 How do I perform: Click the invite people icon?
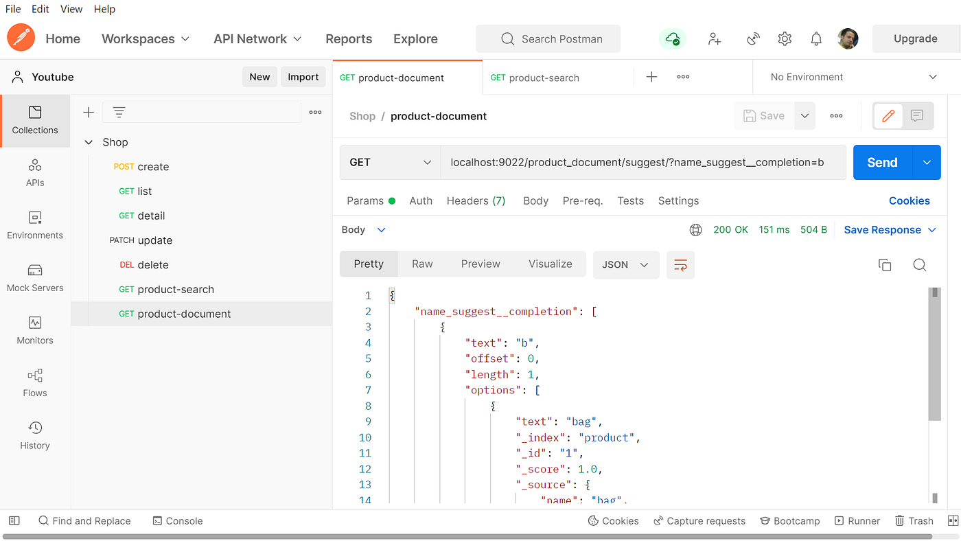[x=715, y=39]
